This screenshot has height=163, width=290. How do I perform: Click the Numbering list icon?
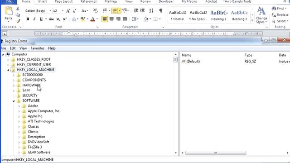pyautogui.click(x=115, y=11)
